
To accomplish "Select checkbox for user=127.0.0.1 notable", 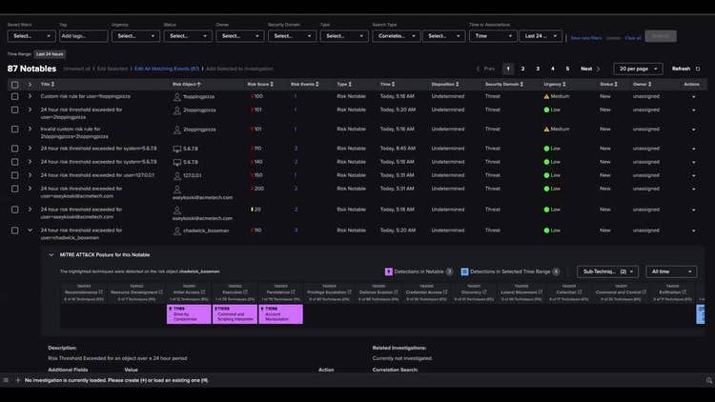I will [14, 175].
